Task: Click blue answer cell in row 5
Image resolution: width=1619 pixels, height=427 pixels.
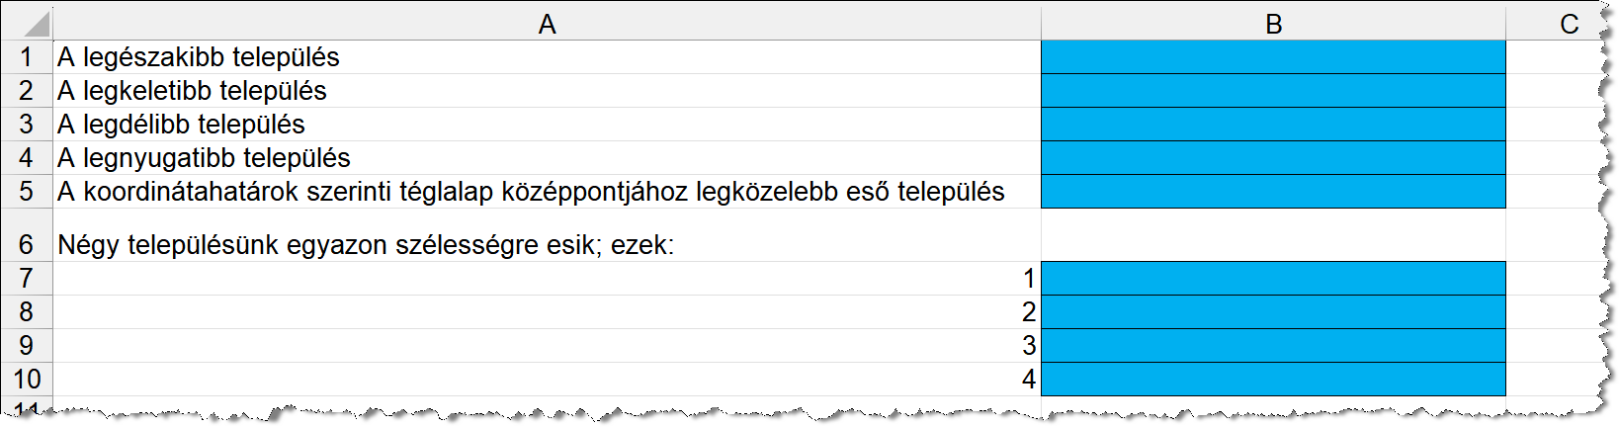Action: 1273,192
